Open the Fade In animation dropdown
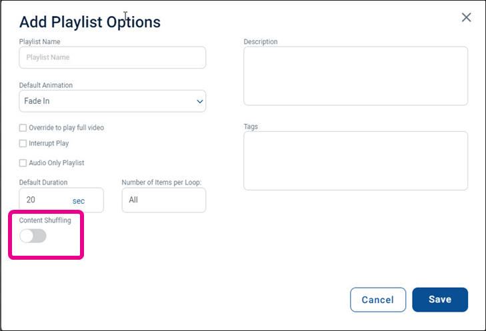The image size is (486, 331). 113,101
